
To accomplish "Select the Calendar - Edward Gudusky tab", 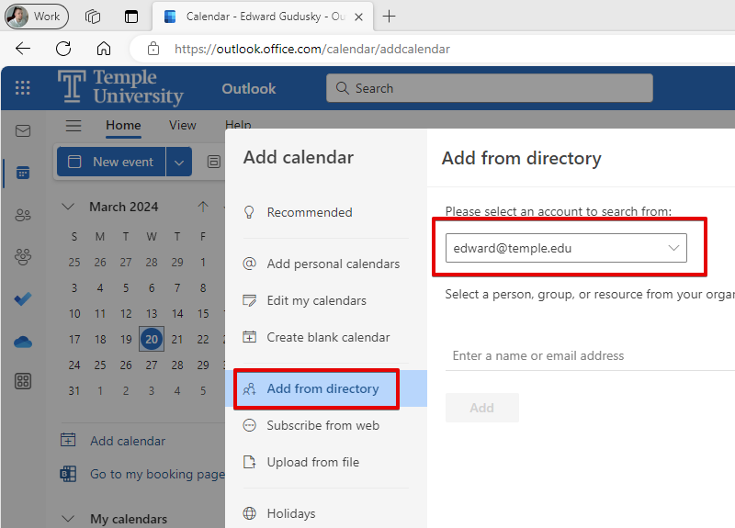I will (263, 17).
